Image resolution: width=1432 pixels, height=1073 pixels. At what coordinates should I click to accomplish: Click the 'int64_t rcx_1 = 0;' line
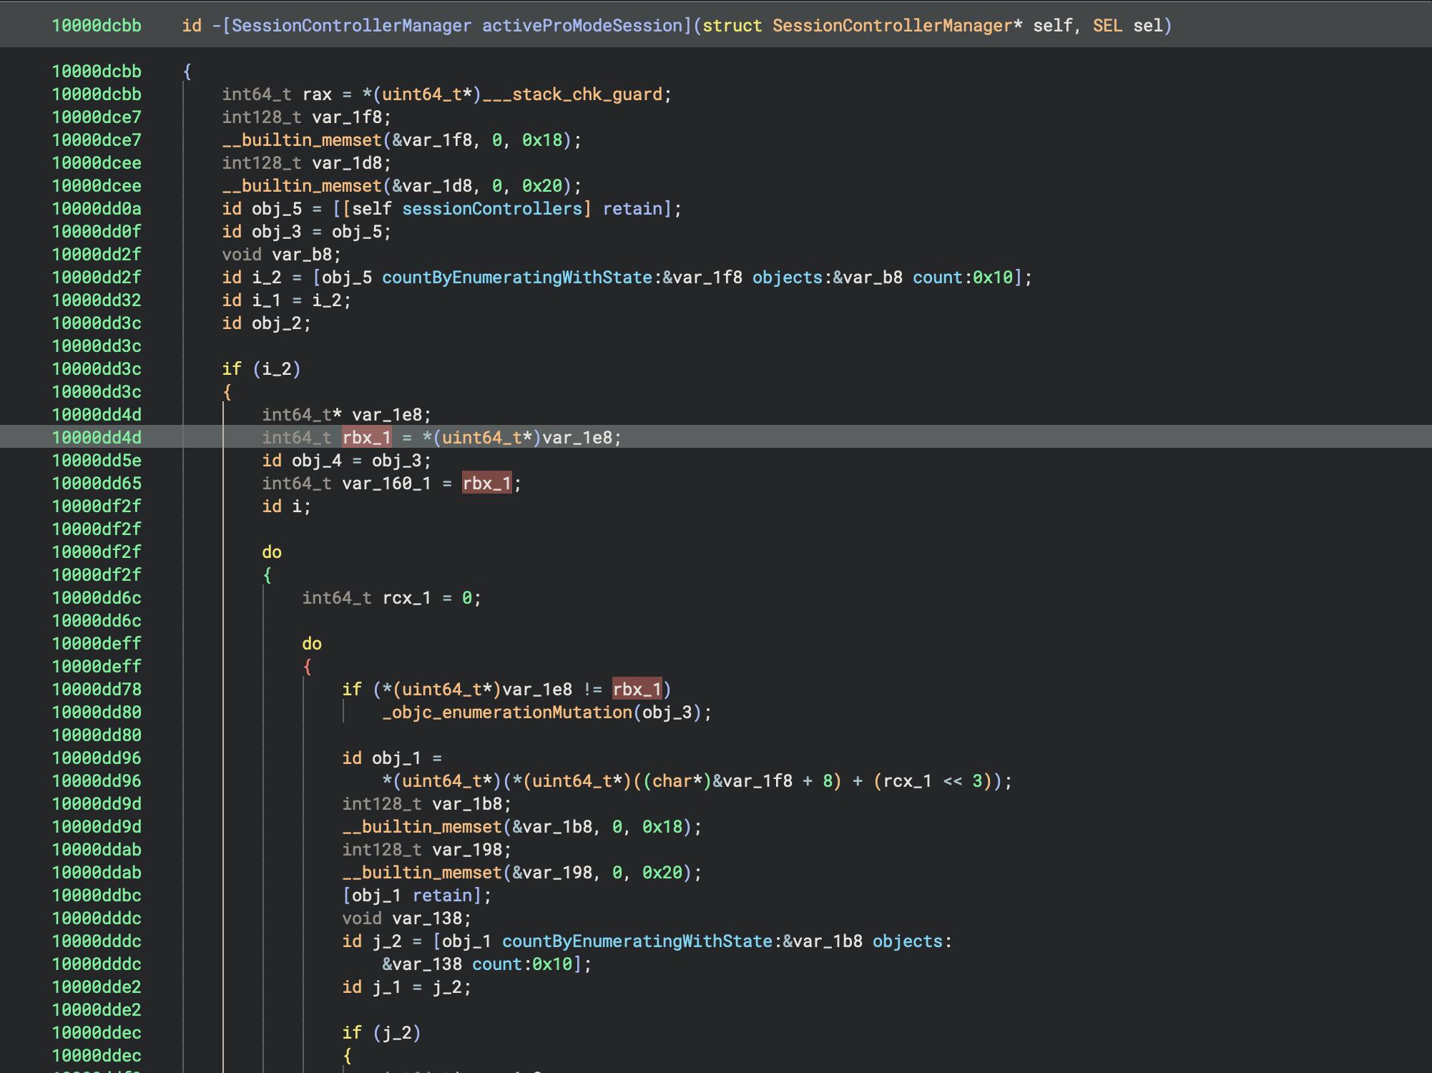tap(391, 598)
